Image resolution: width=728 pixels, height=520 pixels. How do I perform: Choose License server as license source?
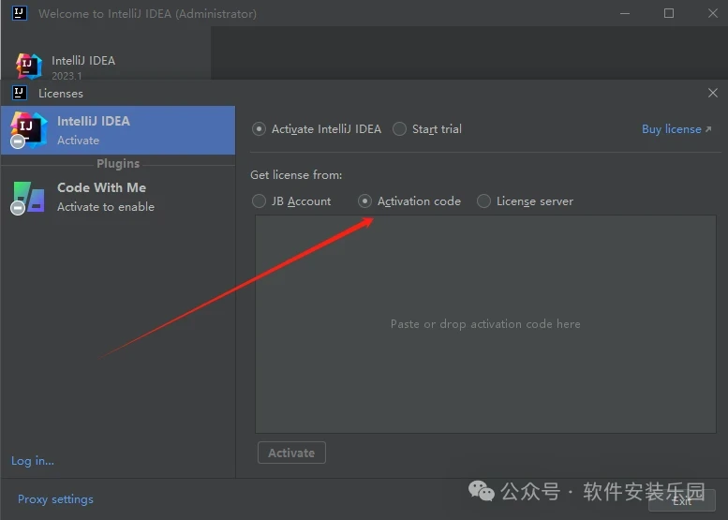[484, 201]
